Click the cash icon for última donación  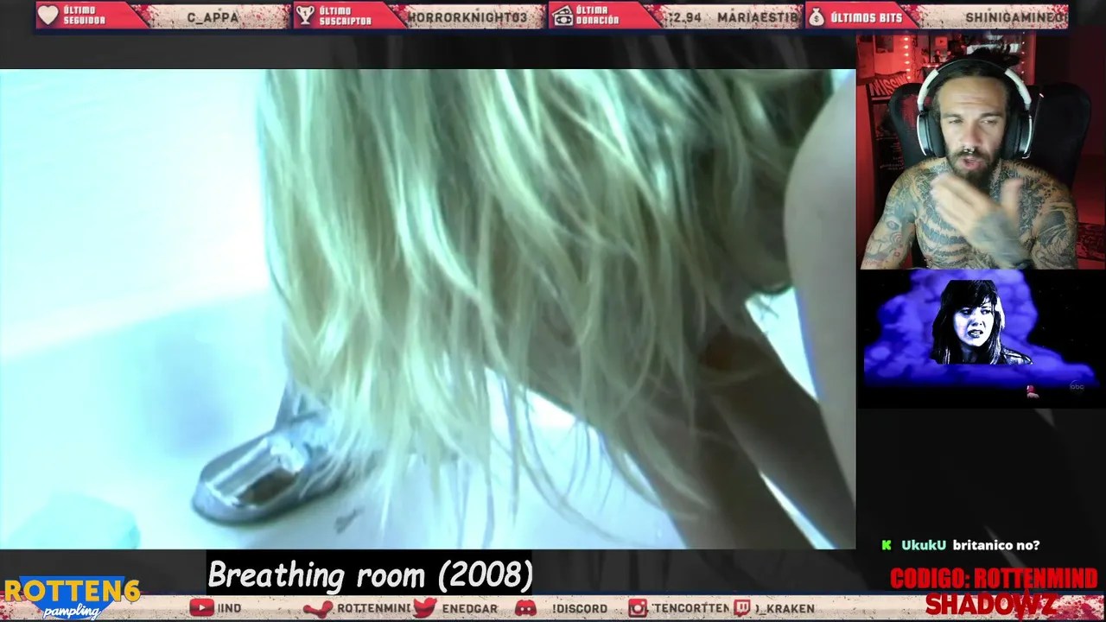tap(563, 16)
